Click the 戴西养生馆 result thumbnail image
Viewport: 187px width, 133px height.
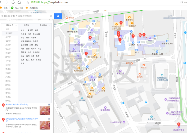pyautogui.click(x=45, y=111)
